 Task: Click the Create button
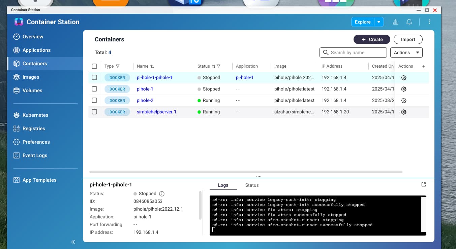coord(371,39)
